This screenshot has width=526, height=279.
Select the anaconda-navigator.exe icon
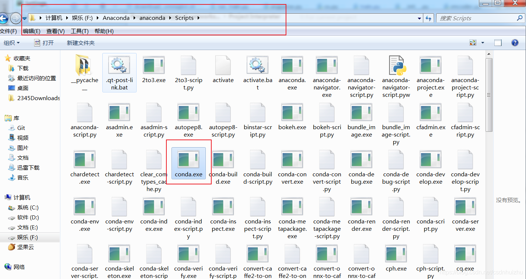click(x=327, y=66)
